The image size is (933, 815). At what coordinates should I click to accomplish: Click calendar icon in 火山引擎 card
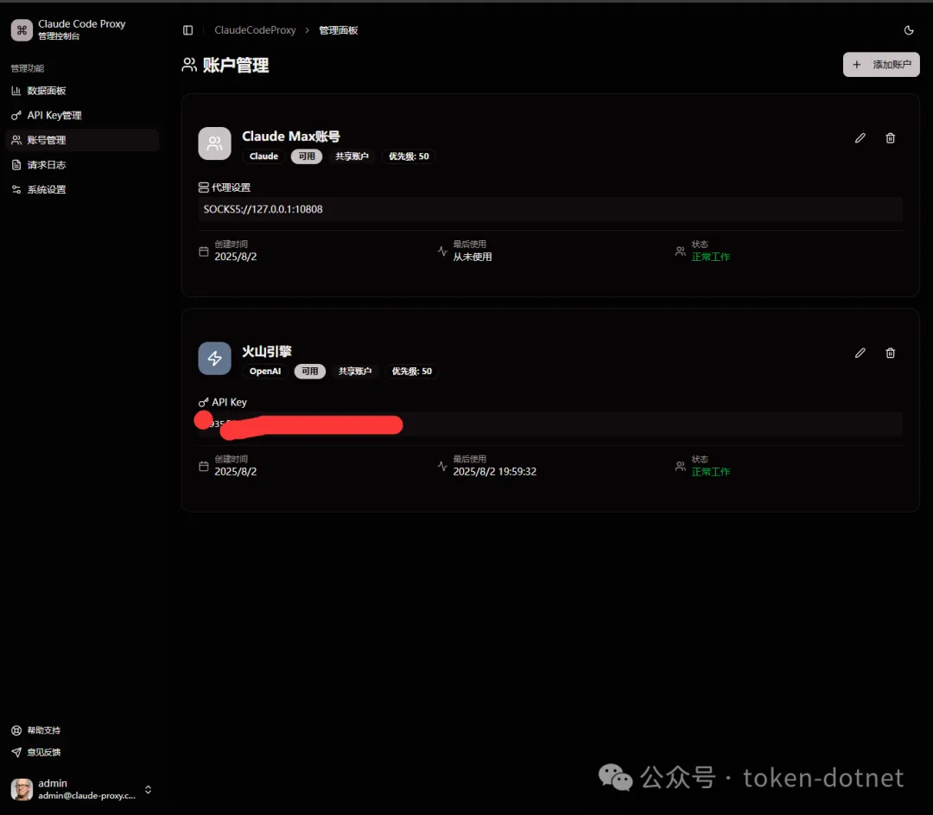pyautogui.click(x=204, y=466)
